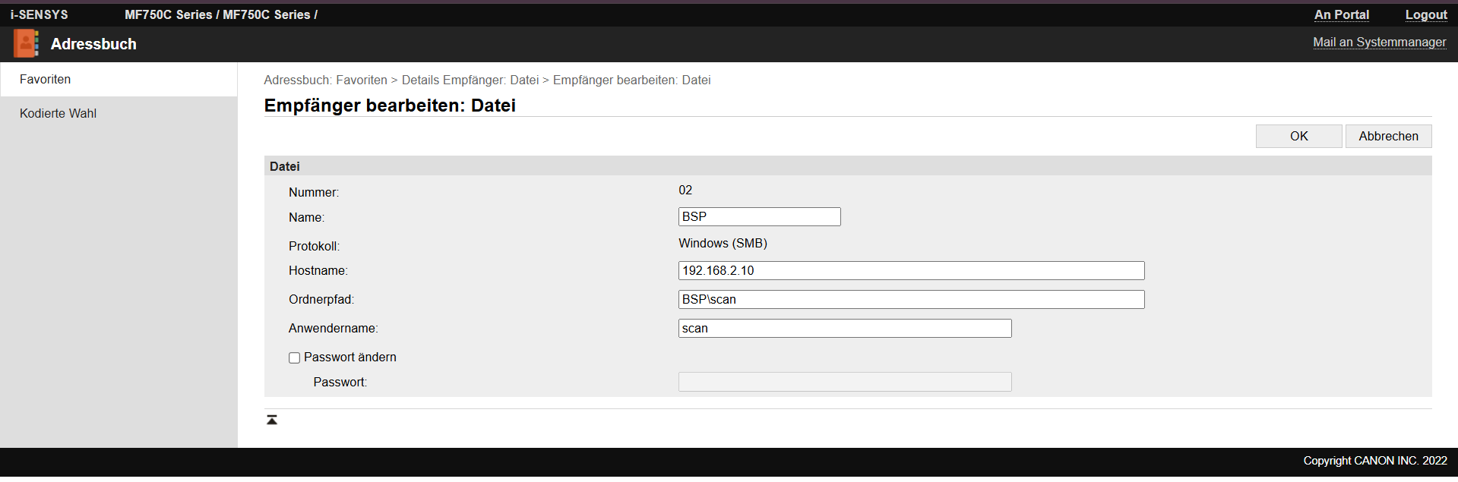Select the Anwendername text field
The image size is (1458, 482).
pos(844,328)
